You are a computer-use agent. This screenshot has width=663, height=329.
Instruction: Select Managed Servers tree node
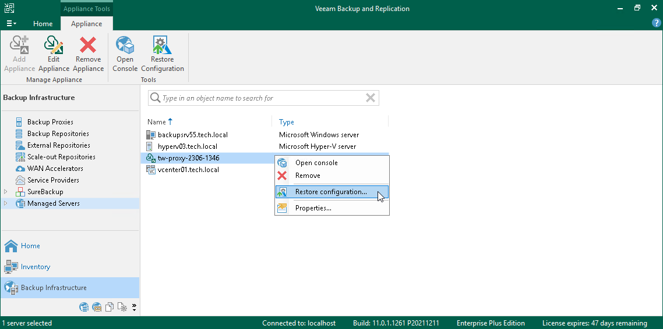point(53,203)
